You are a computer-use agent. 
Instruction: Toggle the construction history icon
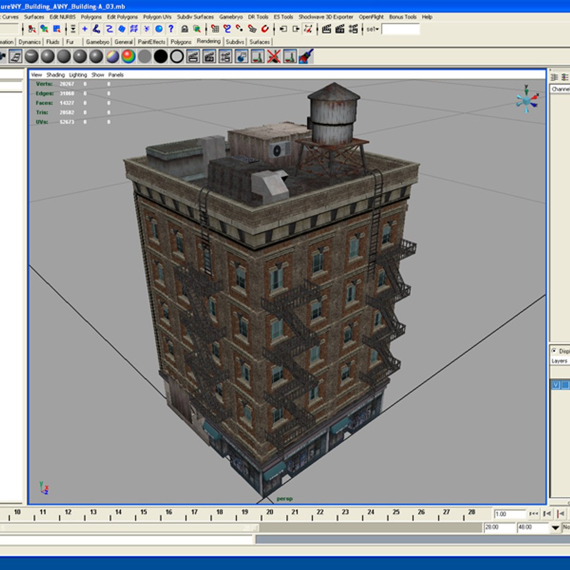point(308,28)
